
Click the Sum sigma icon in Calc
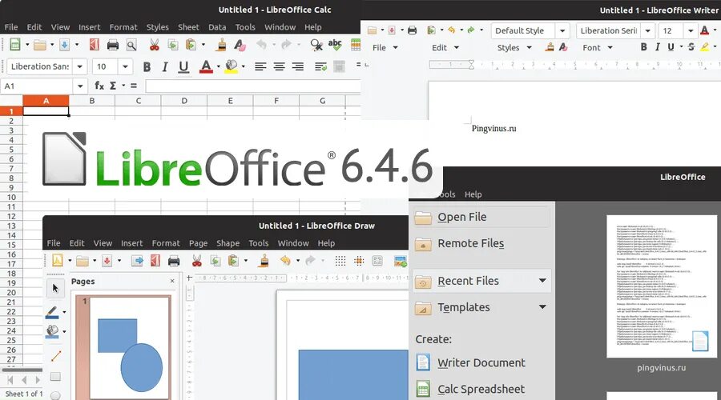113,86
